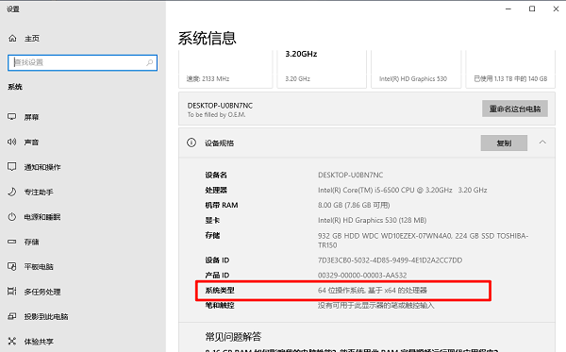Click the 932 GB HDD storage value
566x352 pixels.
point(423,241)
